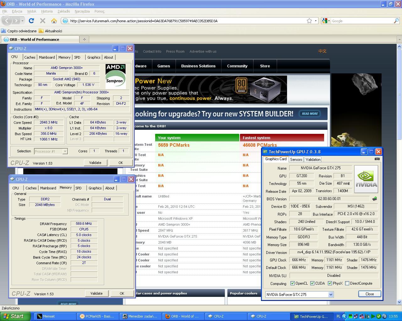Open the address bar history dropdown arrow
Image resolution: width=402 pixels, height=321 pixels.
[316, 21]
